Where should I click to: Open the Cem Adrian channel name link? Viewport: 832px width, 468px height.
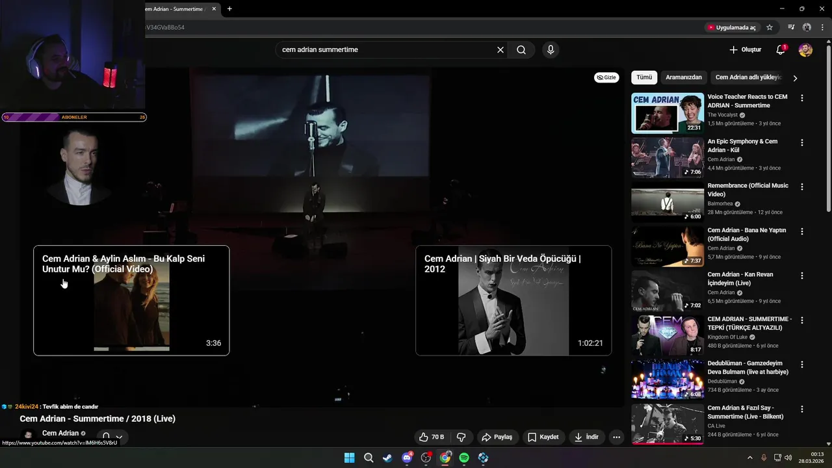point(60,434)
